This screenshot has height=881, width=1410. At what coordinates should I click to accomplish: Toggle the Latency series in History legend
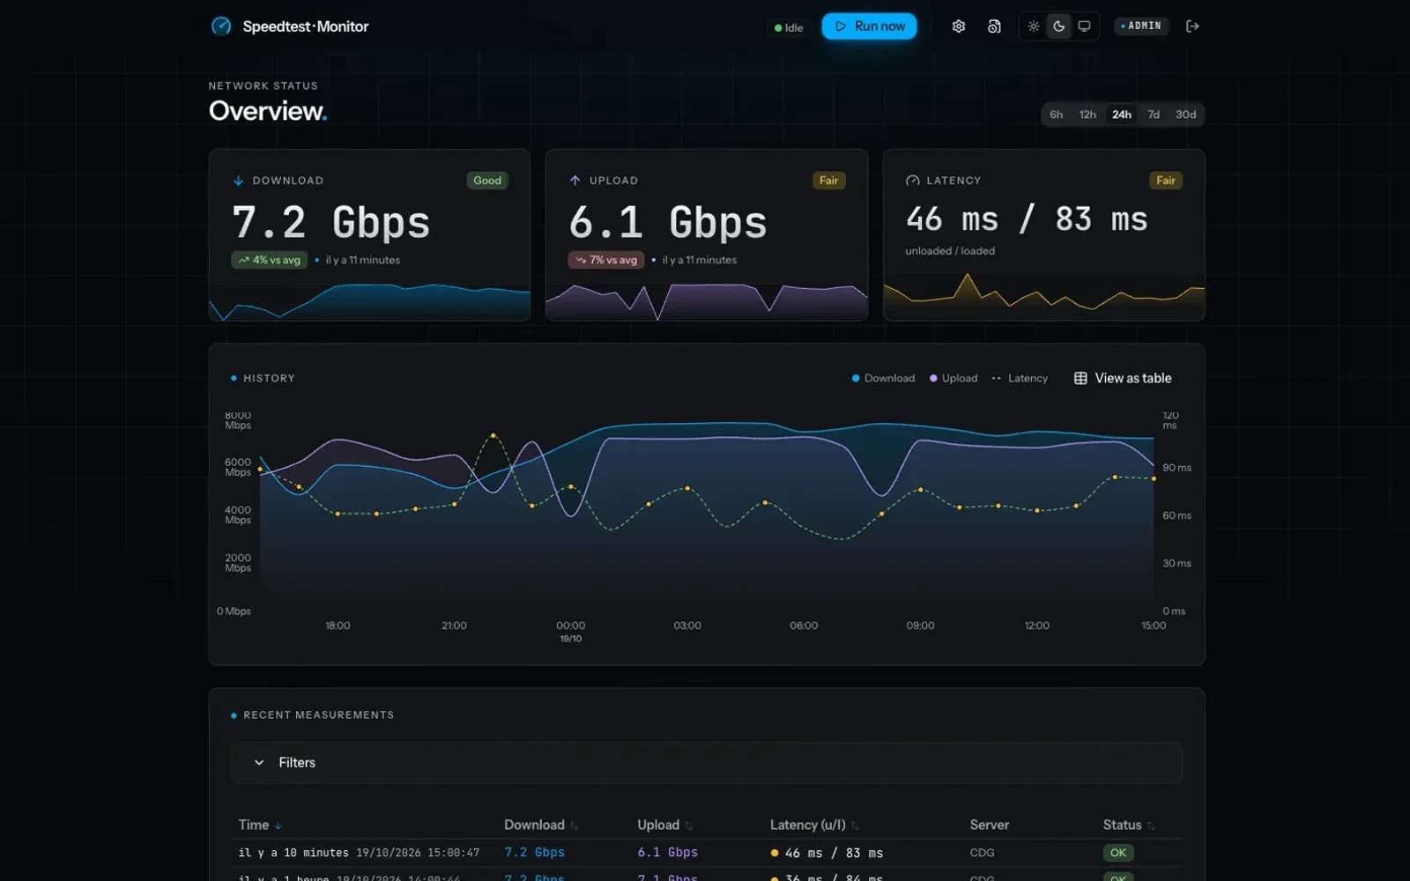pyautogui.click(x=1020, y=378)
